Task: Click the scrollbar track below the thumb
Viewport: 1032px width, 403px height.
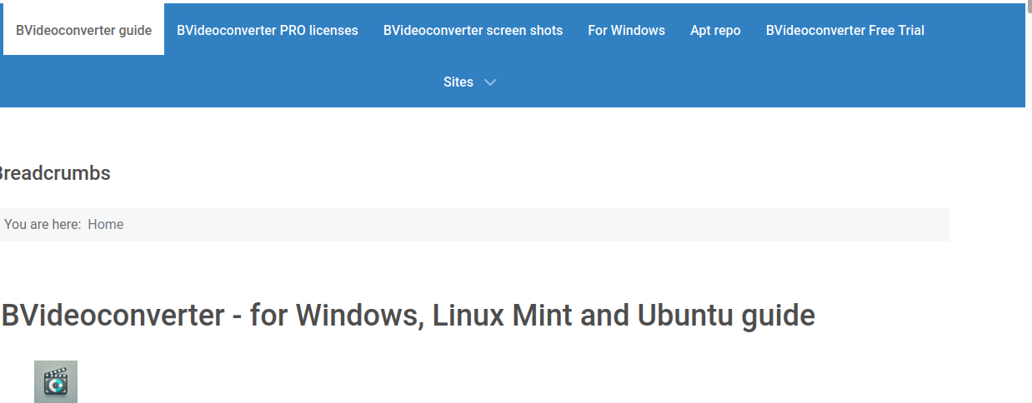Action: tap(1029, 250)
